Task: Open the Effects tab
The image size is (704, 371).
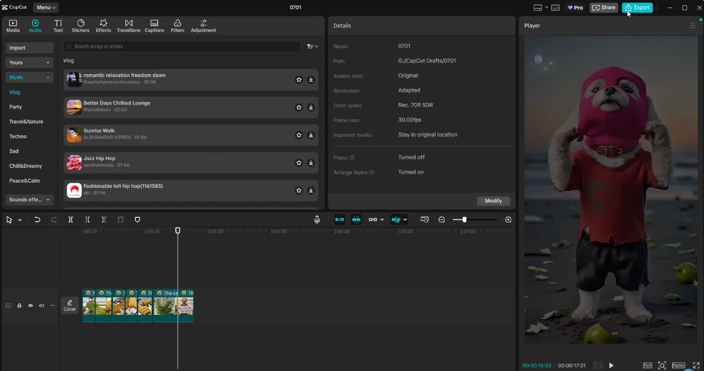Action: tap(103, 26)
